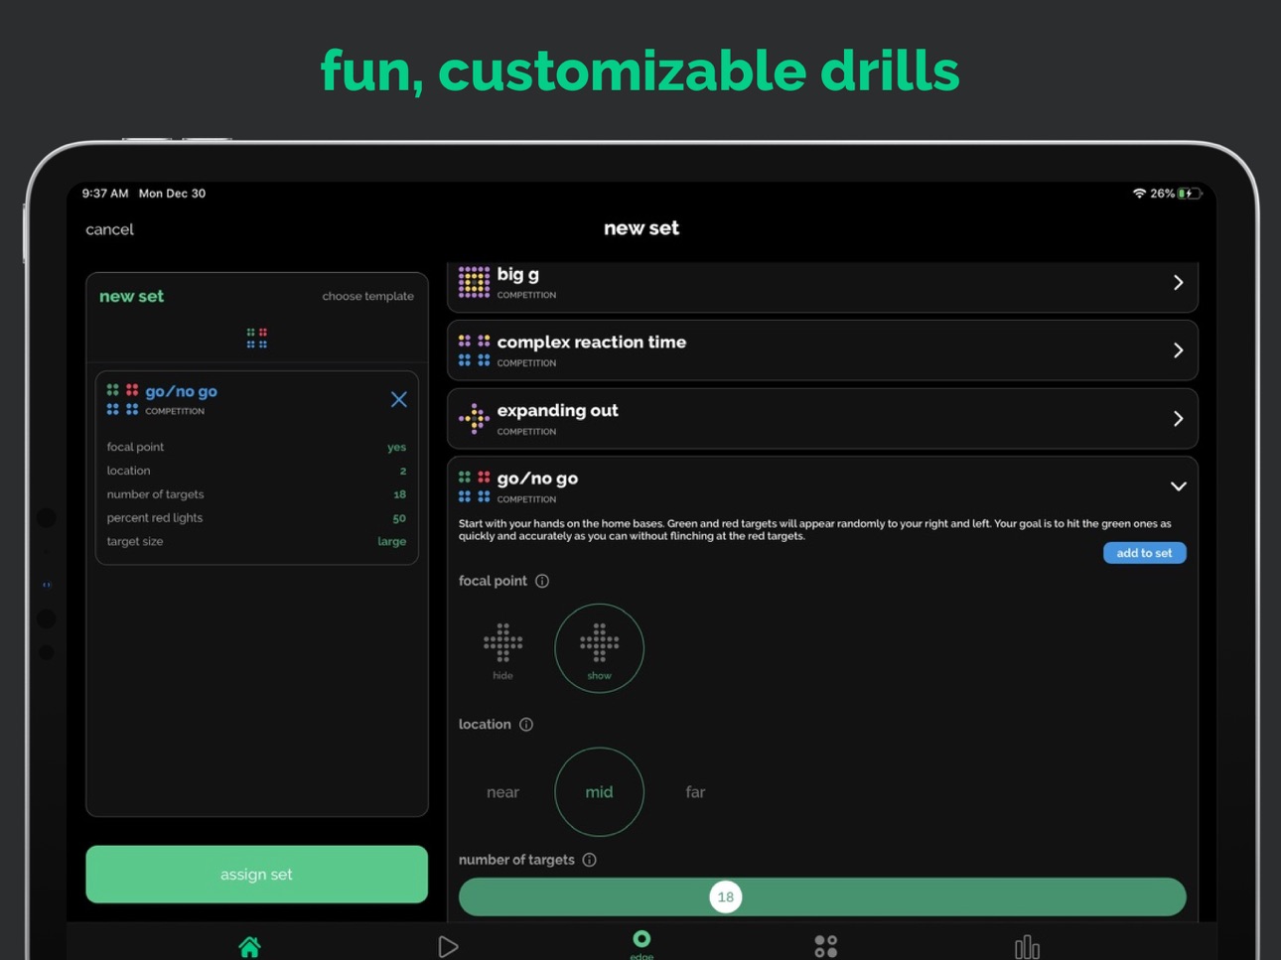Screen dimensions: 1281x960
Task: Select the edge tab in bottom bar
Action: [x=641, y=944]
